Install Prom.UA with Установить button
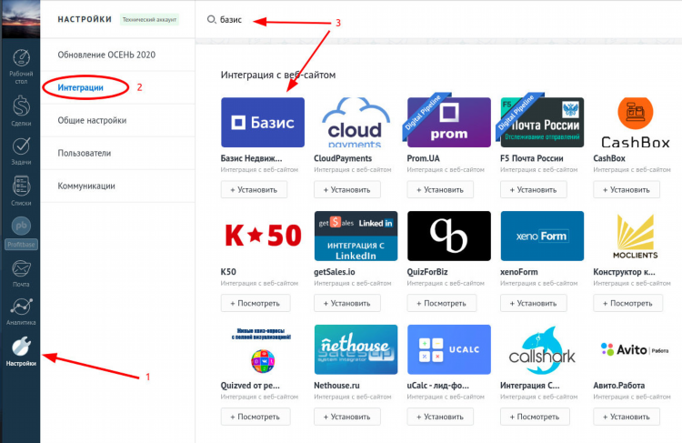This screenshot has height=443, width=682. [440, 190]
